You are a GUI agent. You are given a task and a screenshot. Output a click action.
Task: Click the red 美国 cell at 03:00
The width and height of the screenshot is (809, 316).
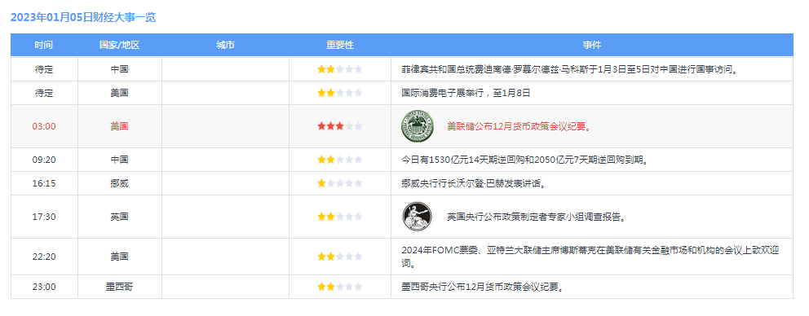pyautogui.click(x=119, y=126)
